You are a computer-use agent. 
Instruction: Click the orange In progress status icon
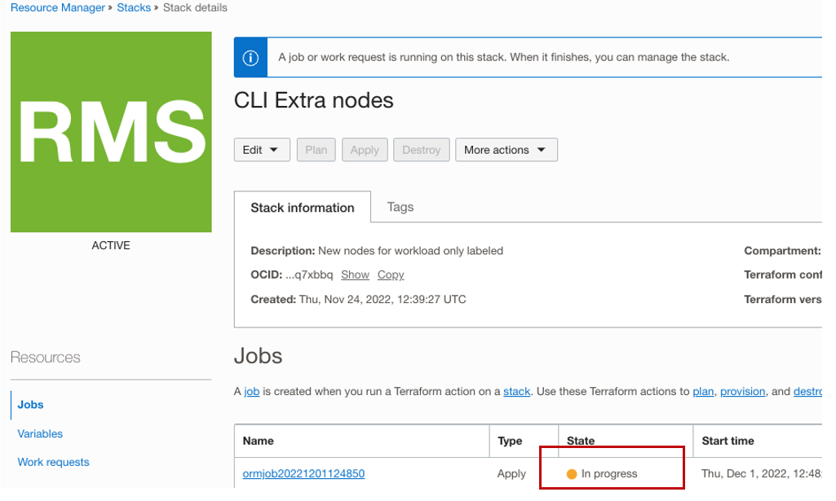point(572,474)
